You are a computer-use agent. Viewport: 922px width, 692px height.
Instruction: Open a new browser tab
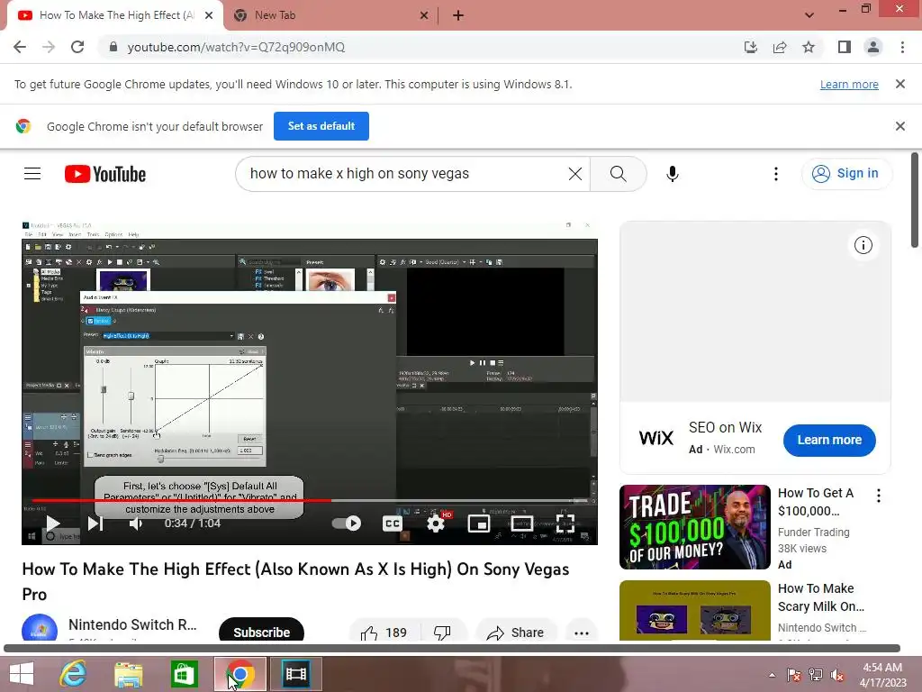[458, 15]
